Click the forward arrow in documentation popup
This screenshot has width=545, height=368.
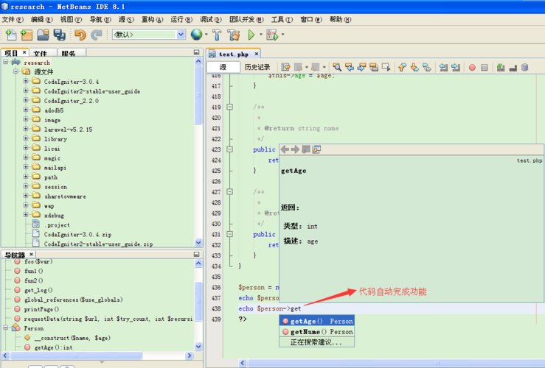[x=295, y=149]
